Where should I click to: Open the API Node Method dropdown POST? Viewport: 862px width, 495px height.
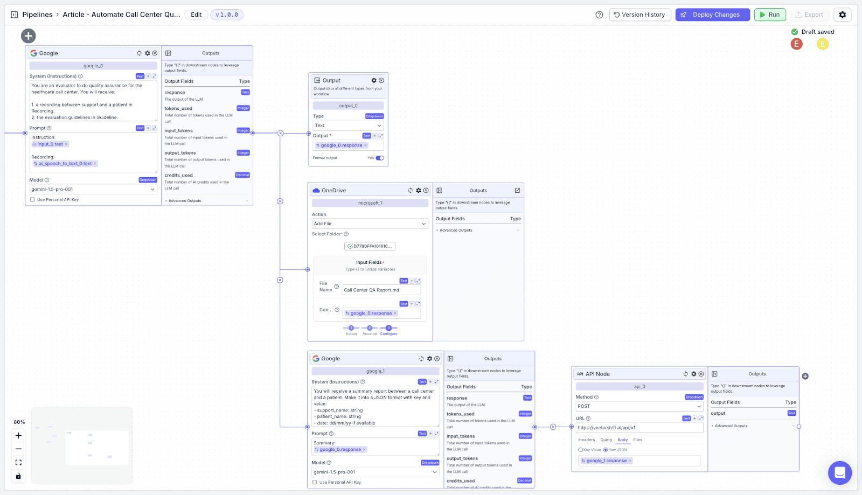click(639, 407)
